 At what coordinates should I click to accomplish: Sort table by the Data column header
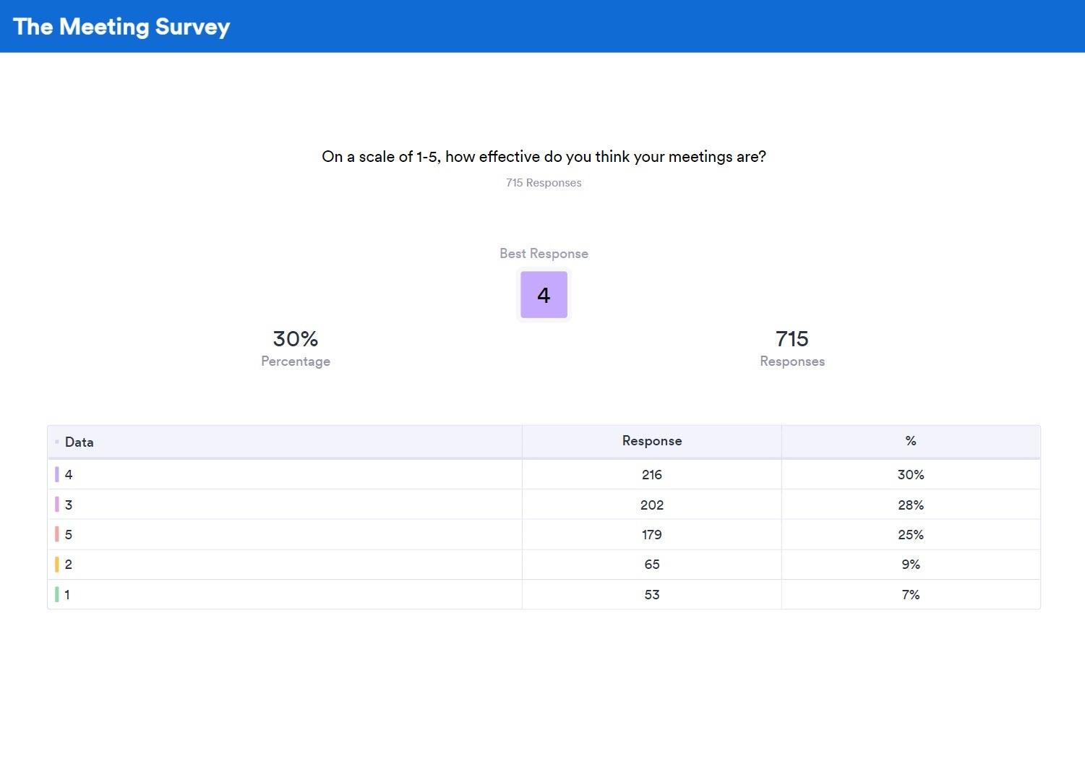[80, 442]
